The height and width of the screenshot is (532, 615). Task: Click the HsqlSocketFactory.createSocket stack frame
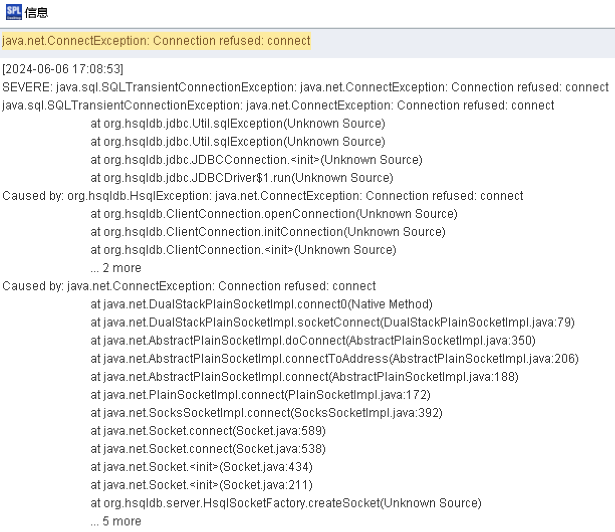click(286, 503)
